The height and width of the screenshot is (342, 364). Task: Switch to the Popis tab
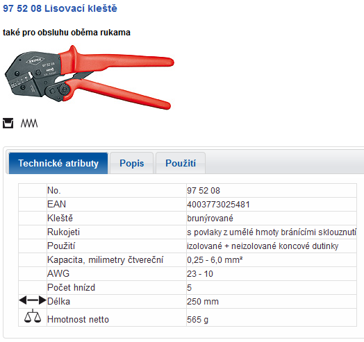tap(131, 163)
